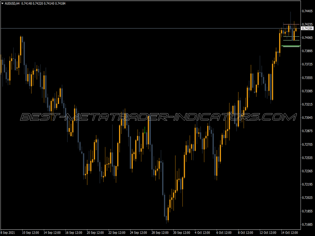Click the time axis label 14 Sep 12:00
315x236 pixels.
(52, 233)
